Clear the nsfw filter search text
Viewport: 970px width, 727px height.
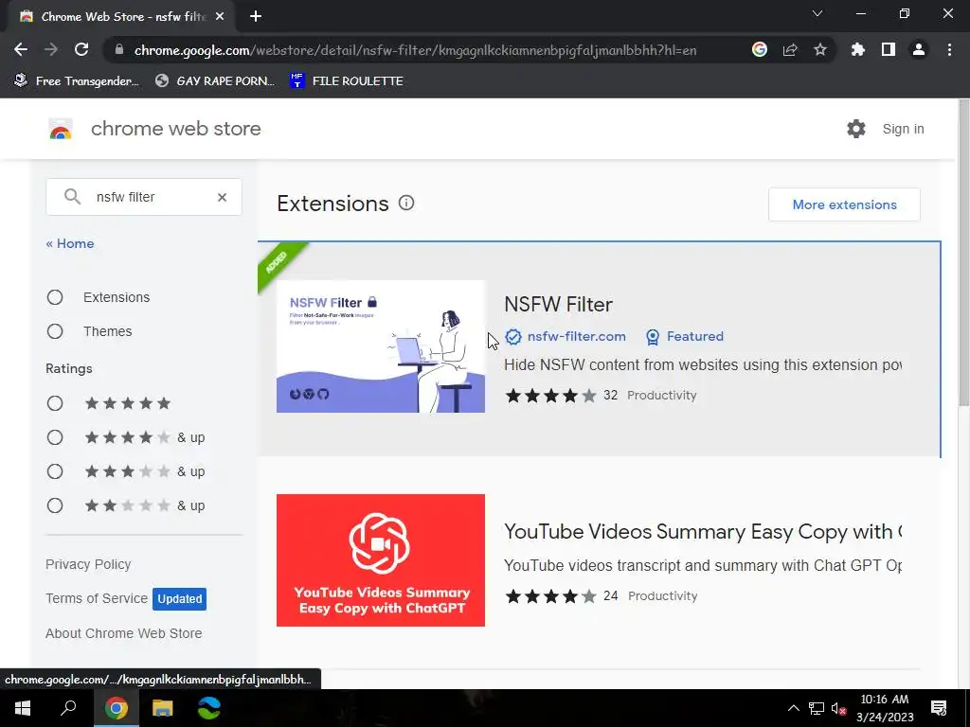[x=222, y=197]
